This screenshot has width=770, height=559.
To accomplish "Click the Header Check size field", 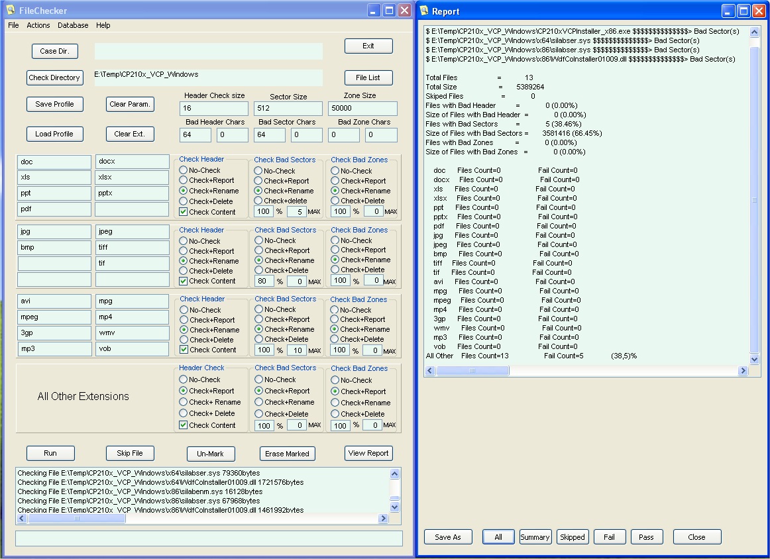I will (214, 109).
